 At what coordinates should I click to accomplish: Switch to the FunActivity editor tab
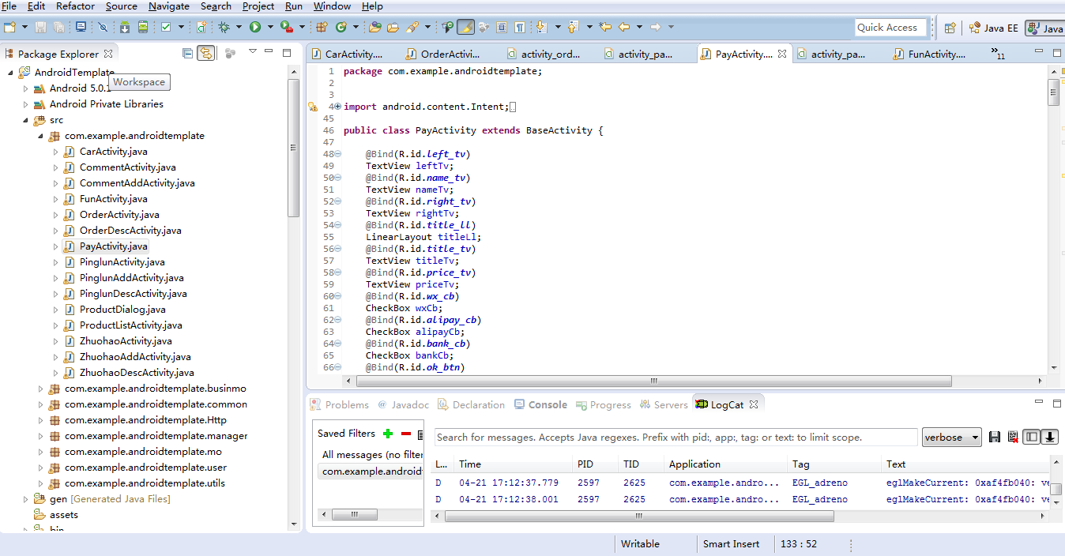click(x=936, y=54)
